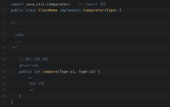Screen dimensions: 170x107
Task: Click the 'import' keyword on line 1
Action: click(x=17, y=4)
